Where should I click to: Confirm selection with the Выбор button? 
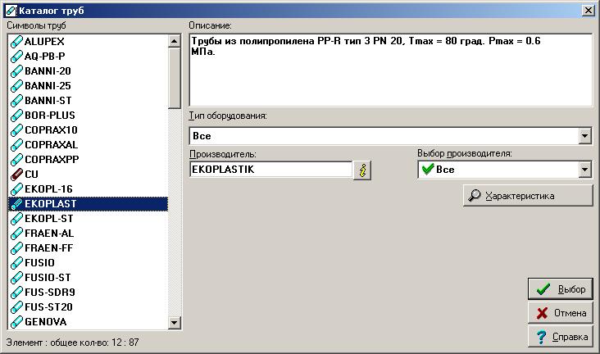click(560, 289)
